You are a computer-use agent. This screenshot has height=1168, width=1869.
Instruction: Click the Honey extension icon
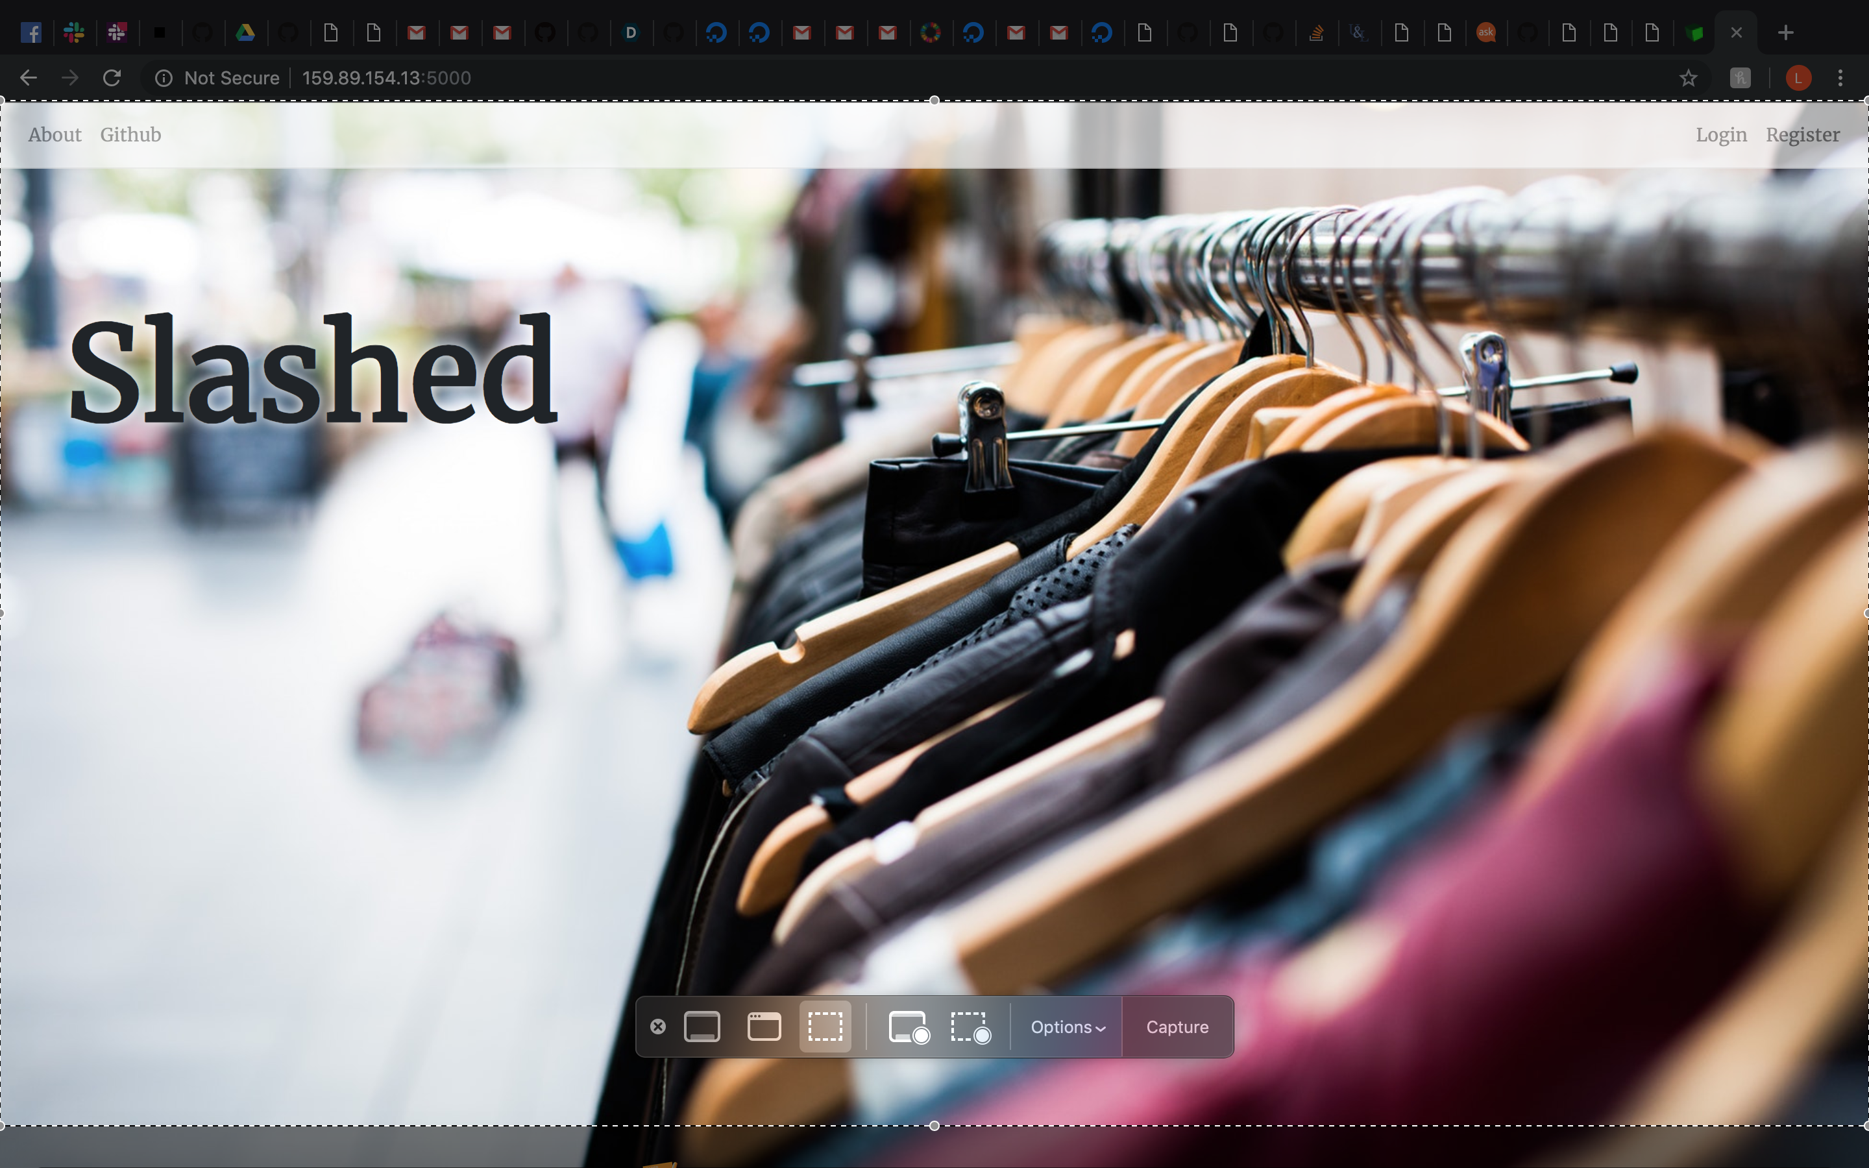[x=1740, y=78]
